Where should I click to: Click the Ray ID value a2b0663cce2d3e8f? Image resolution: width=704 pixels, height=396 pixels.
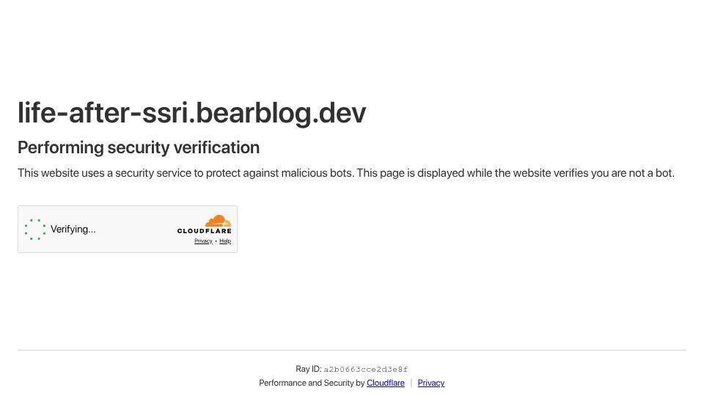[x=365, y=370]
